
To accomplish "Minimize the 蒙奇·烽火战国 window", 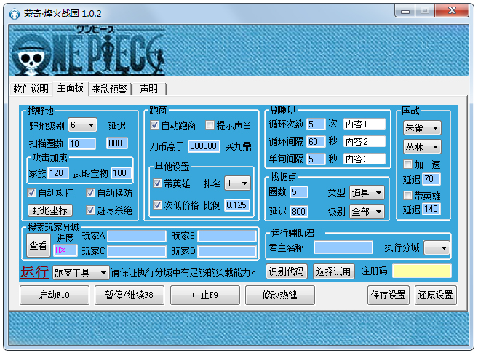I will [405, 11].
